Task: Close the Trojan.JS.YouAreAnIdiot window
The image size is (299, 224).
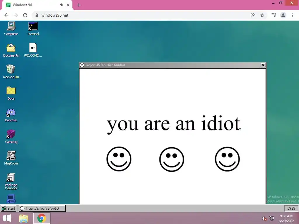Action: coord(263,65)
